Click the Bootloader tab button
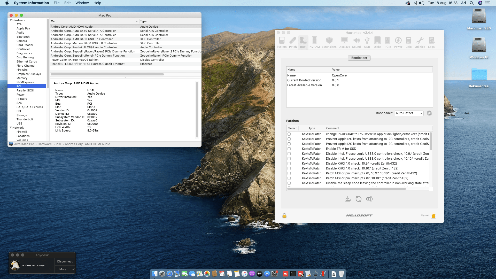The image size is (496, 279). pos(359,58)
